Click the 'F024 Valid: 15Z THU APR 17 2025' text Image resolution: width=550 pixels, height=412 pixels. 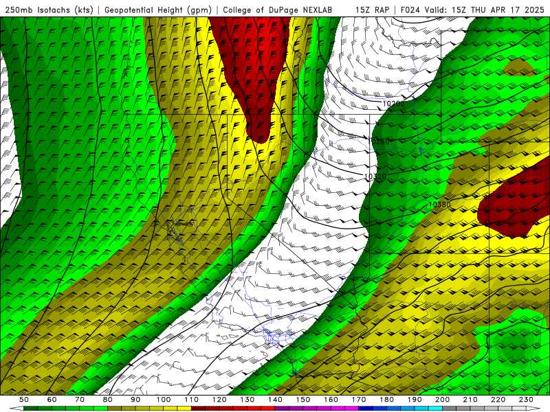tap(472, 10)
